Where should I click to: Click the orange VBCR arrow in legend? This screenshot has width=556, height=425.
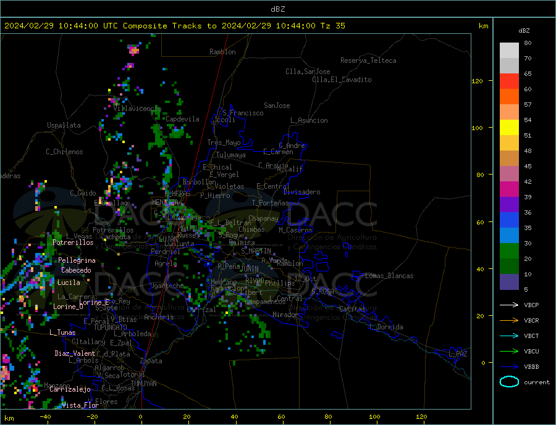click(x=509, y=321)
